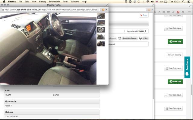Click the main Firefox window right-edge scrollbar
The height and width of the screenshot is (120, 193).
pyautogui.click(x=191, y=90)
